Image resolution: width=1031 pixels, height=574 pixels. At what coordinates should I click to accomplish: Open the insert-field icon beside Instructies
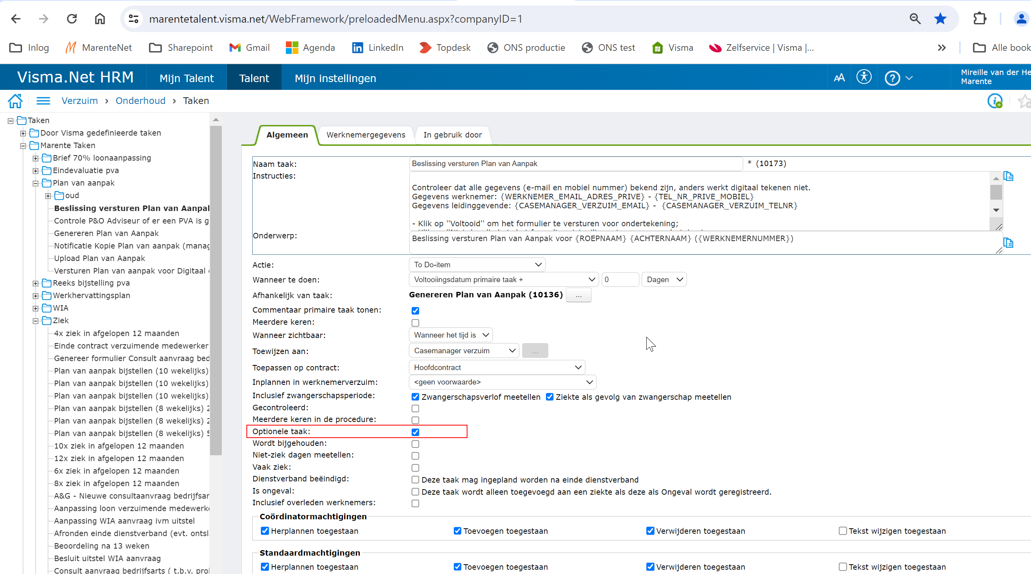(x=1008, y=176)
